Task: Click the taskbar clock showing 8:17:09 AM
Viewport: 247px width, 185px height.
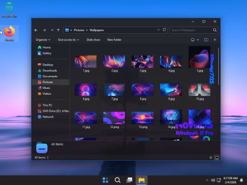Action: [230, 180]
